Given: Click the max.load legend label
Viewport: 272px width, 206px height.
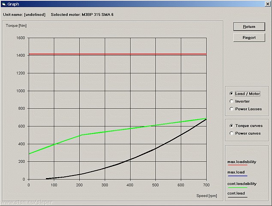Looking at the screenshot, I should click(x=236, y=172).
